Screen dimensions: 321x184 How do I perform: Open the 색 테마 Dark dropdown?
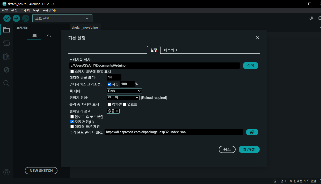(x=124, y=91)
